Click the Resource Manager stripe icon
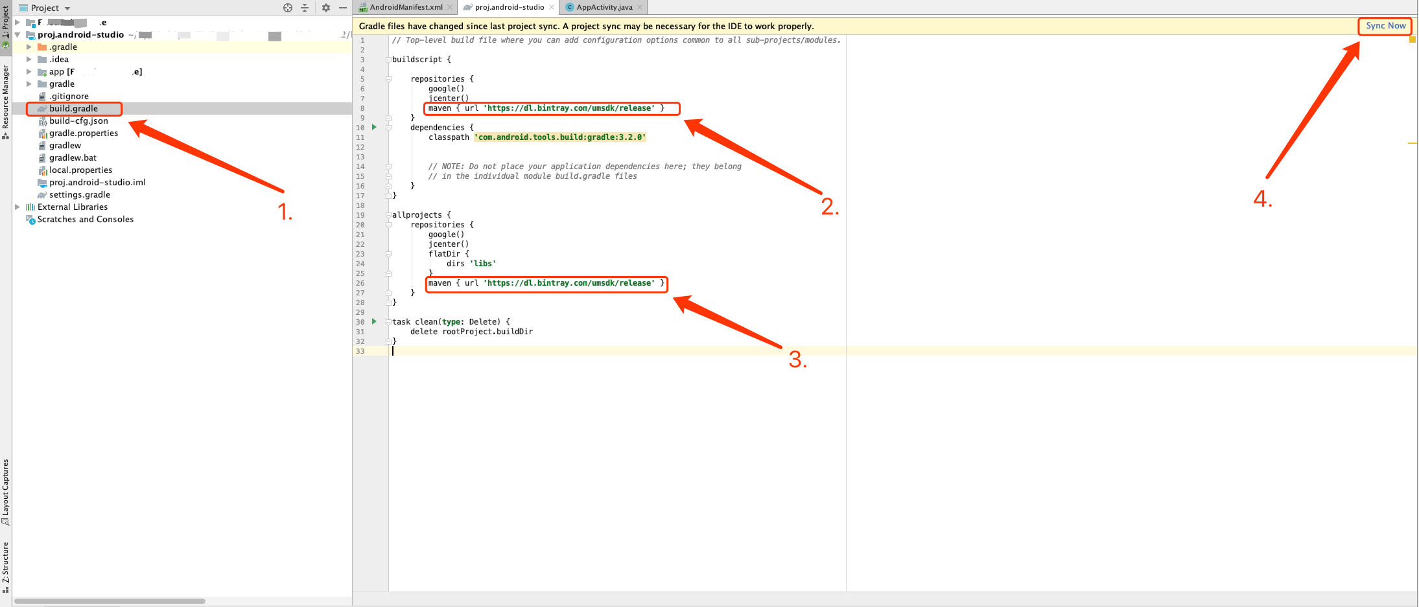1419x607 pixels. coord(5,135)
